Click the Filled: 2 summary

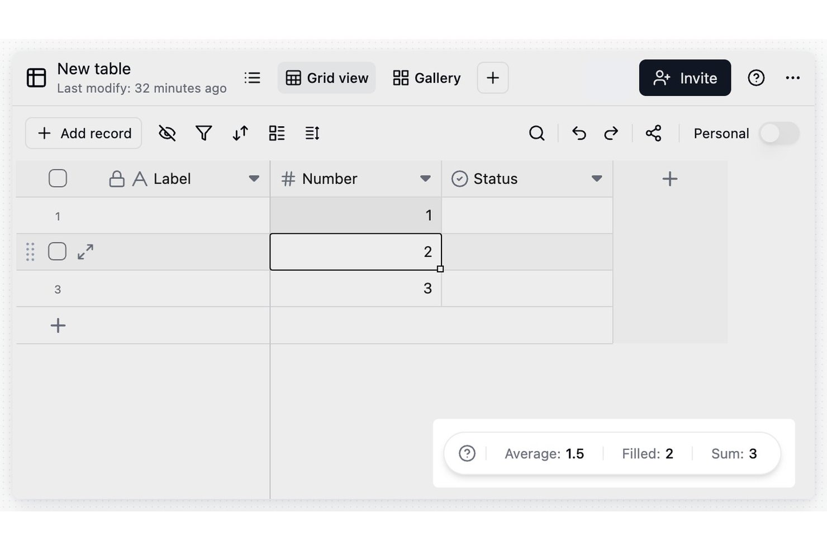click(648, 453)
